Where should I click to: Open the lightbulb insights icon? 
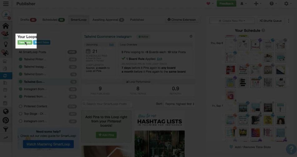pyautogui.click(x=6, y=44)
